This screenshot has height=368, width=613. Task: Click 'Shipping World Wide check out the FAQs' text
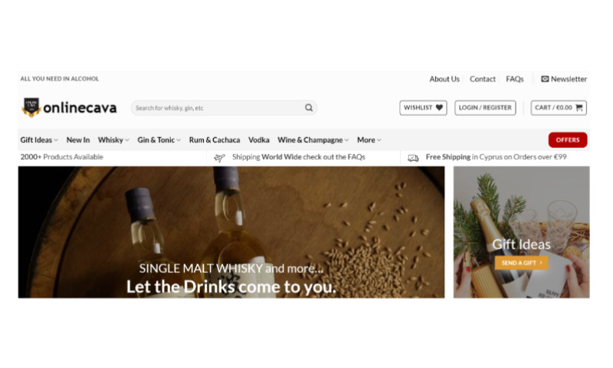(x=299, y=157)
